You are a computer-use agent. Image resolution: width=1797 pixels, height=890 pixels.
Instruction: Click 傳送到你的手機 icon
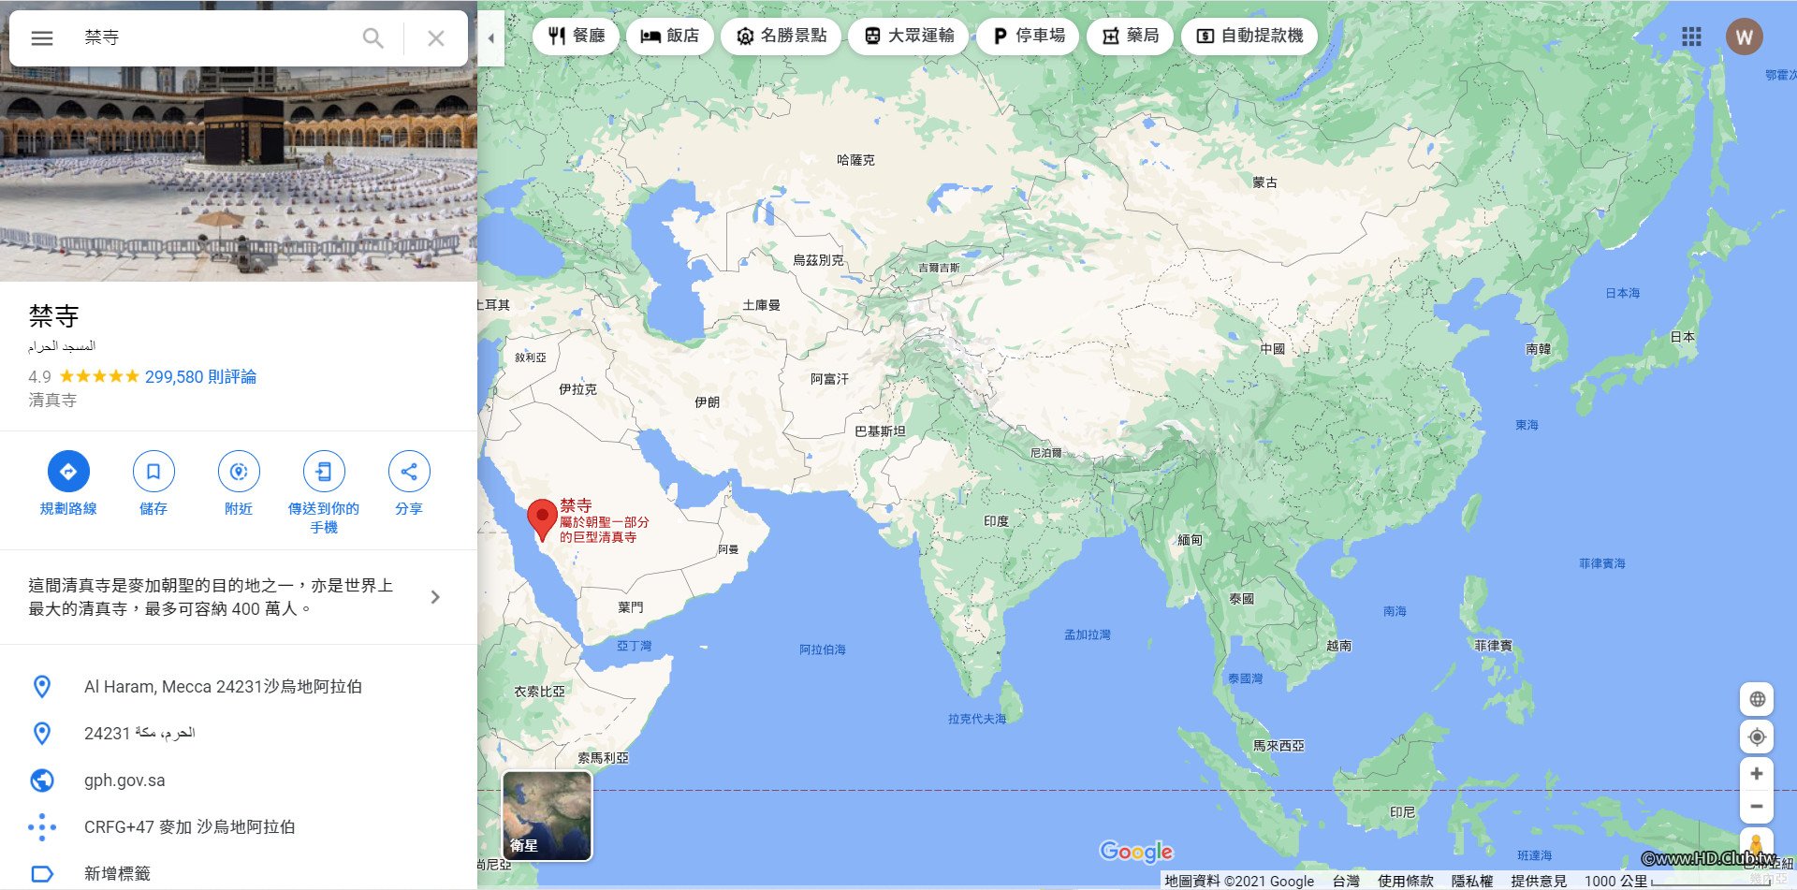tap(324, 472)
